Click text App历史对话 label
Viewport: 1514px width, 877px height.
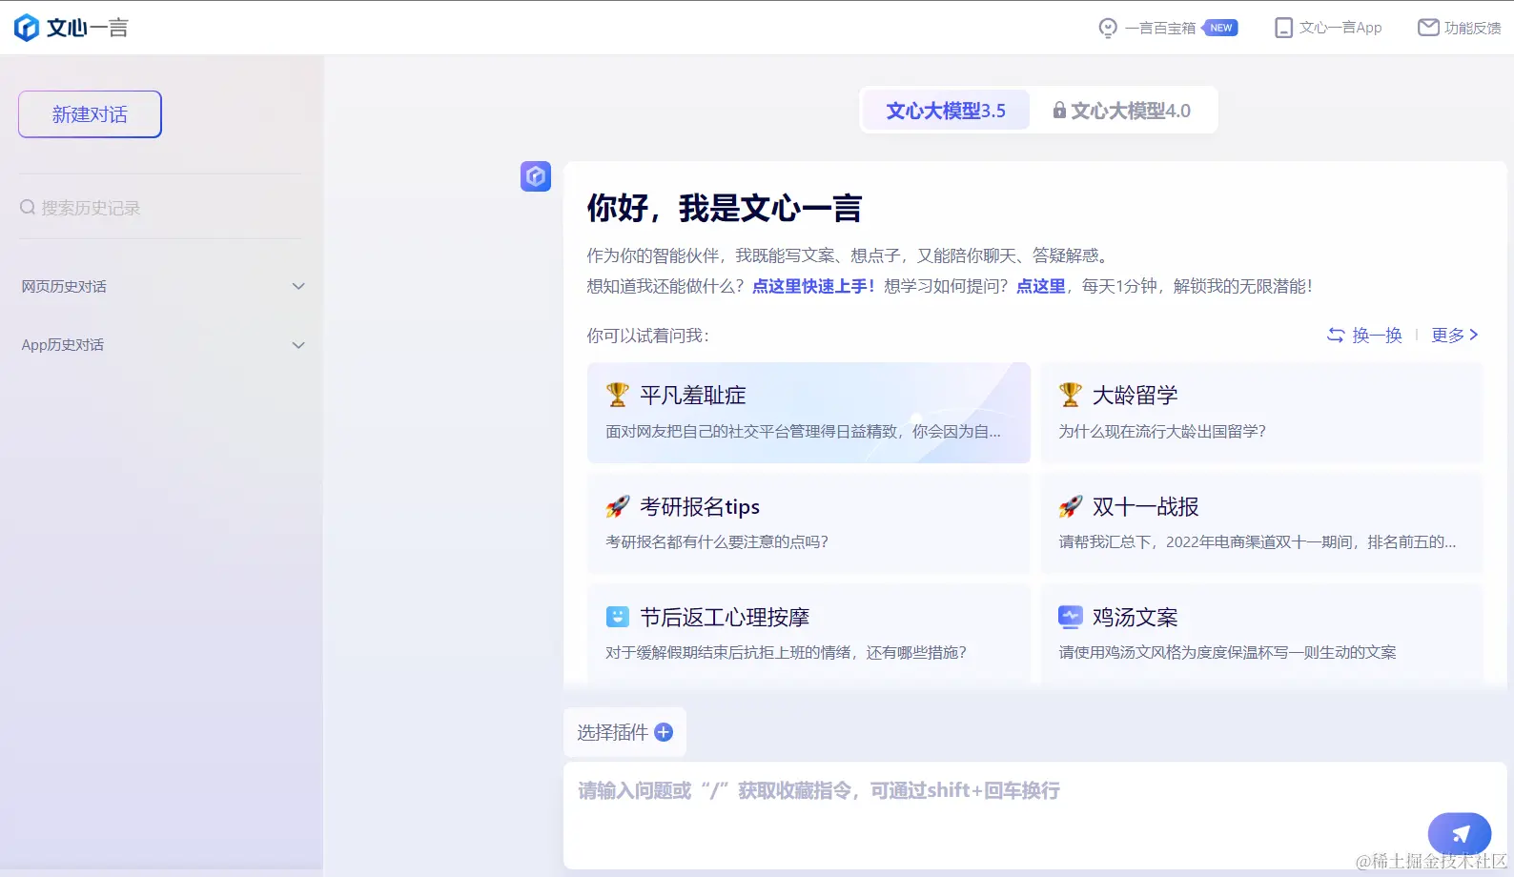(x=63, y=345)
